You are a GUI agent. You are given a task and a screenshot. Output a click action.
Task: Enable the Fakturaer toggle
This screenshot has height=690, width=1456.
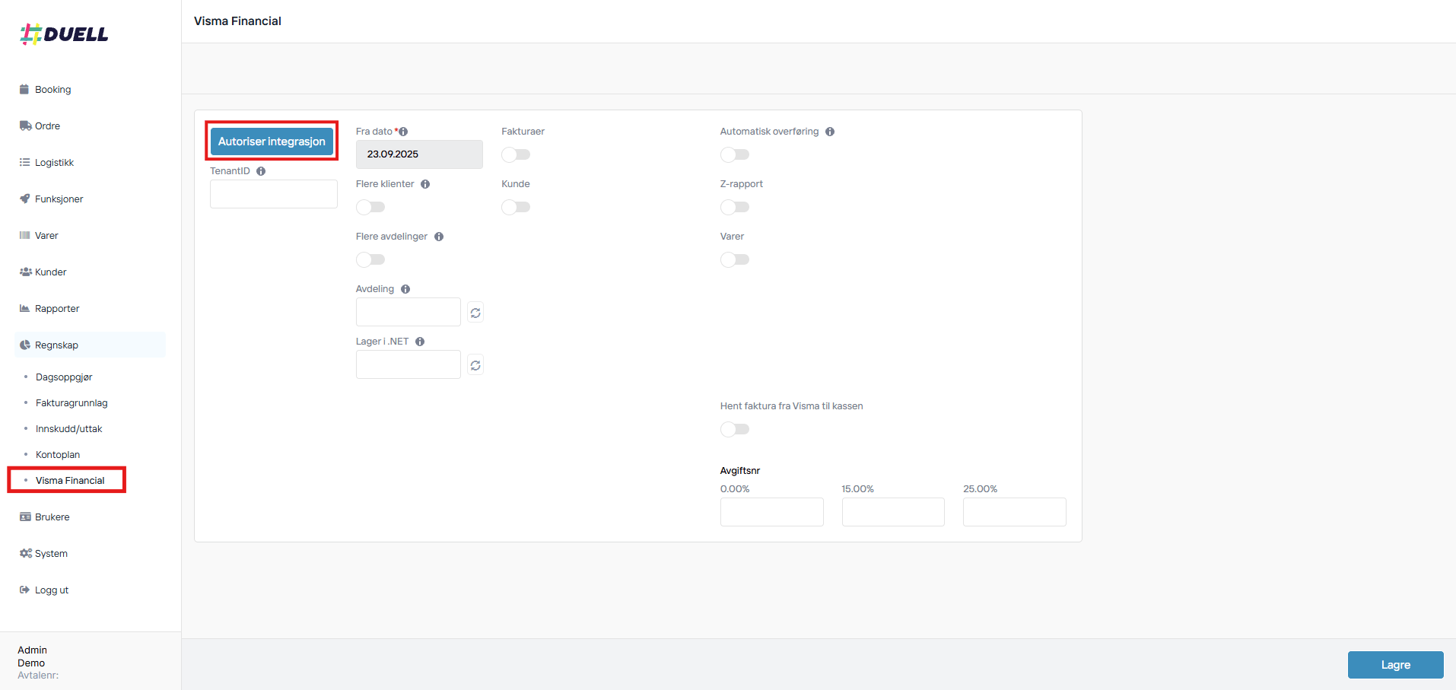coord(516,154)
